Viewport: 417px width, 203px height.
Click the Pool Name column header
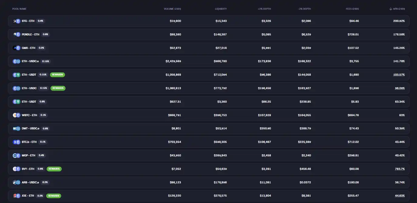click(x=19, y=9)
